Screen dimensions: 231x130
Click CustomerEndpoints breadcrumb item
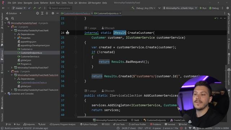(154, 120)
